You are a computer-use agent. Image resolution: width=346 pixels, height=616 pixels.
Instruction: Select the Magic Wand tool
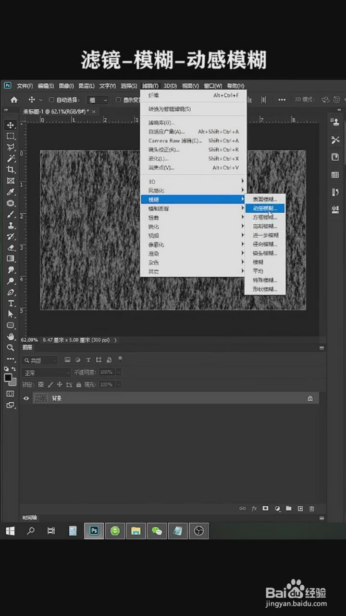point(11,158)
